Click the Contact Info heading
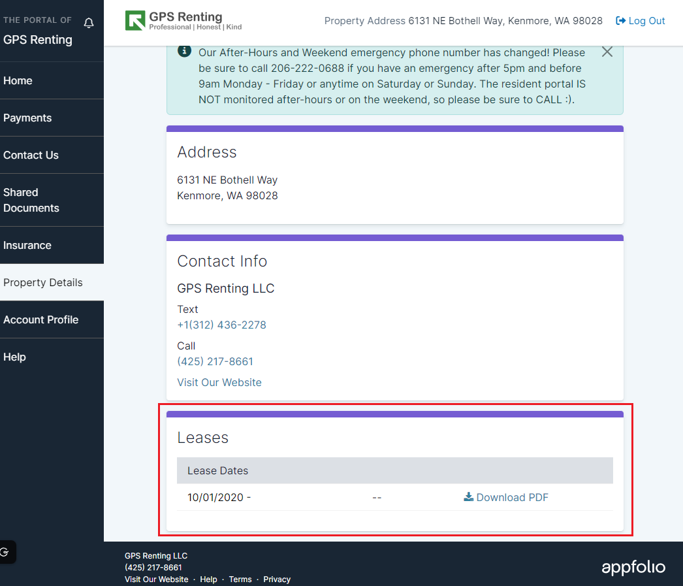683x586 pixels. click(222, 261)
